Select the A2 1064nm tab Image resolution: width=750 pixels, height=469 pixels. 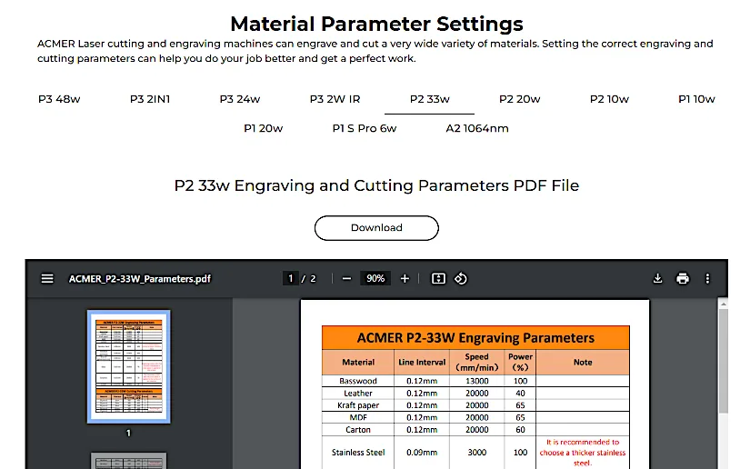click(477, 128)
